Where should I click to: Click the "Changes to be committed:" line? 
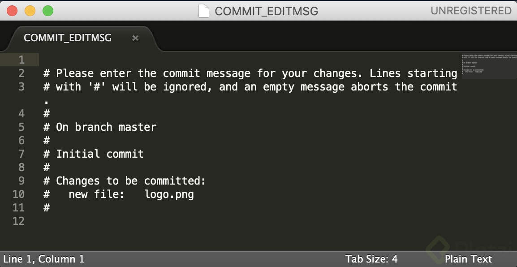pos(130,181)
